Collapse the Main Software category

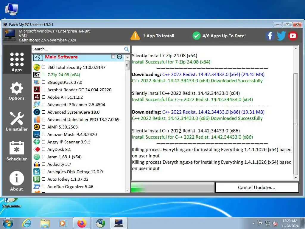[119, 57]
